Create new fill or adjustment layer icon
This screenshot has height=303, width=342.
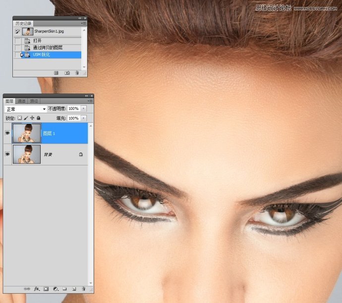point(56,289)
